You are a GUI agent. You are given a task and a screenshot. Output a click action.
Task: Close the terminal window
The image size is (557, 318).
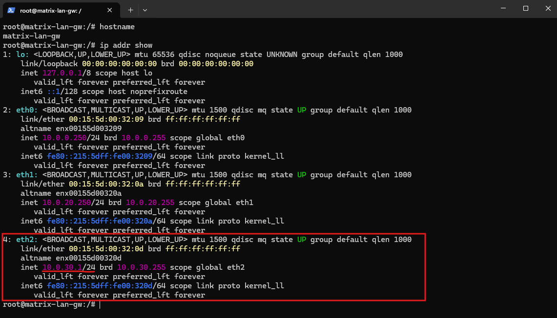[x=548, y=8]
